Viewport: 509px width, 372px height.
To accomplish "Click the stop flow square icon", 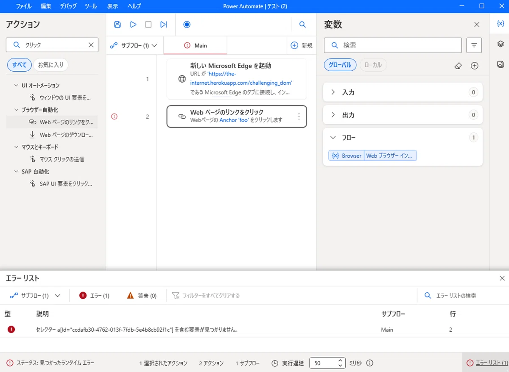I will [148, 25].
